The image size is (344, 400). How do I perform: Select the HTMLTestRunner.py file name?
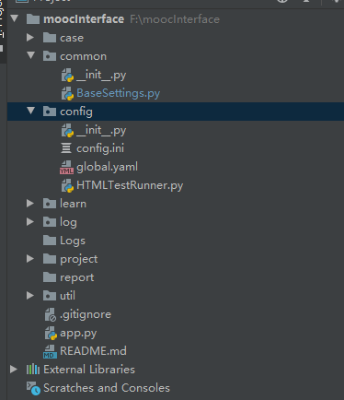tap(130, 185)
